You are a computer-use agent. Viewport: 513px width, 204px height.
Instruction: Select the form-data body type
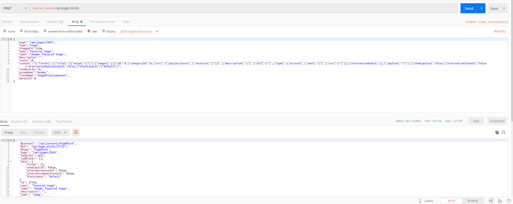pyautogui.click(x=22, y=31)
